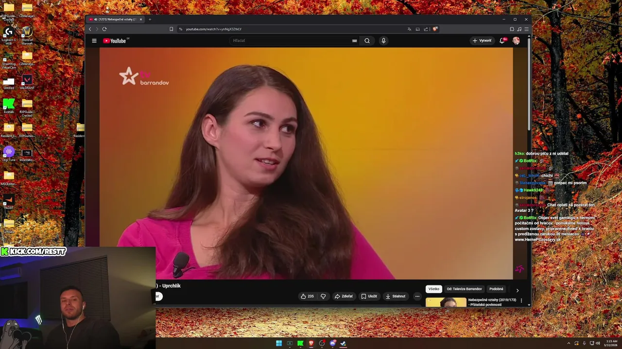The width and height of the screenshot is (622, 349).
Task: Open Windows Start menu on taskbar
Action: pos(279,343)
